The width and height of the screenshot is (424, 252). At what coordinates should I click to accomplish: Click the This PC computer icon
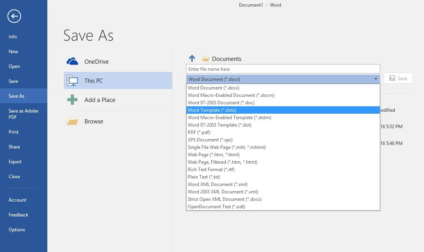(72, 81)
